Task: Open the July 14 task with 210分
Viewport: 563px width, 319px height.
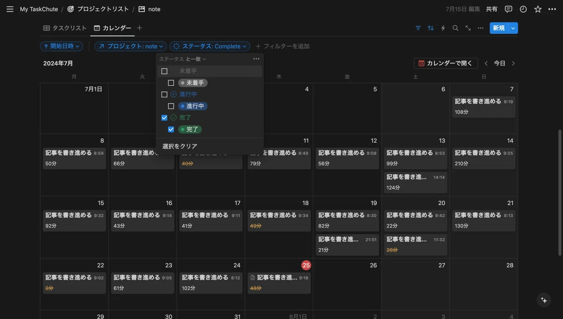Action: pos(484,158)
